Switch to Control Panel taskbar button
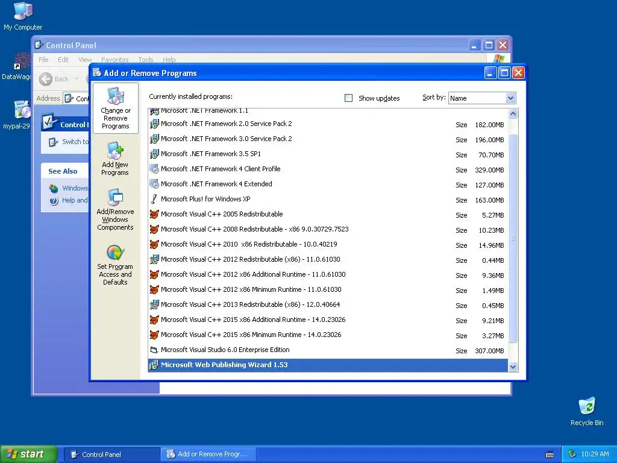The height and width of the screenshot is (463, 617). pos(111,455)
